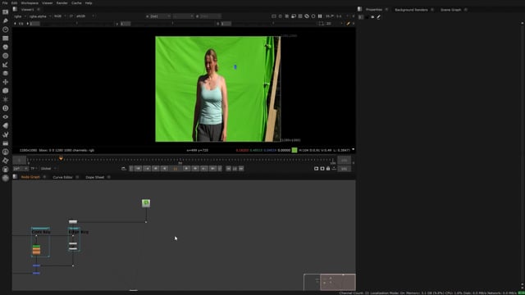Click the orange timeline playhead marker

coord(61,158)
